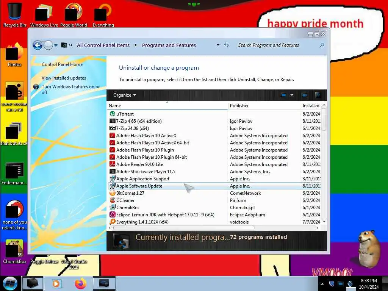This screenshot has height=291, width=388.
Task: Select Everything 1.4.1.1024 (x64) entry
Action: (214, 222)
